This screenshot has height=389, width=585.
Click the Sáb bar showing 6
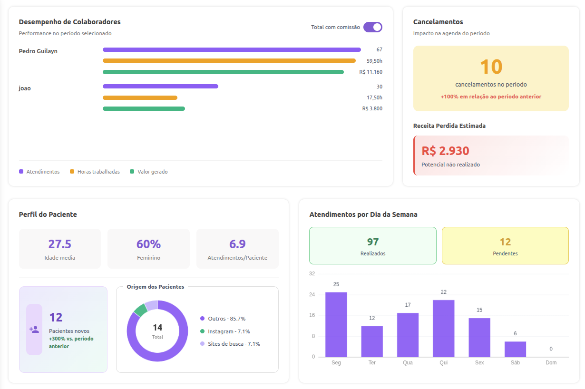coord(515,349)
